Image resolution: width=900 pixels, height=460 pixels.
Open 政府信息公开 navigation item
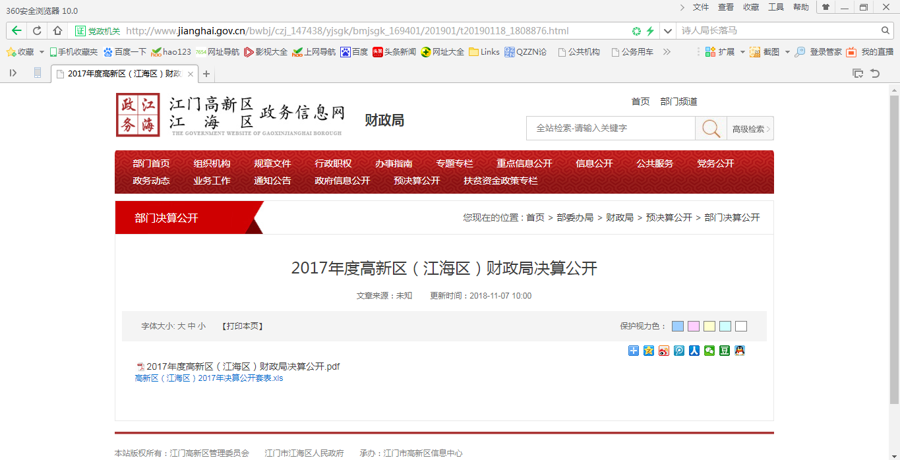342,181
